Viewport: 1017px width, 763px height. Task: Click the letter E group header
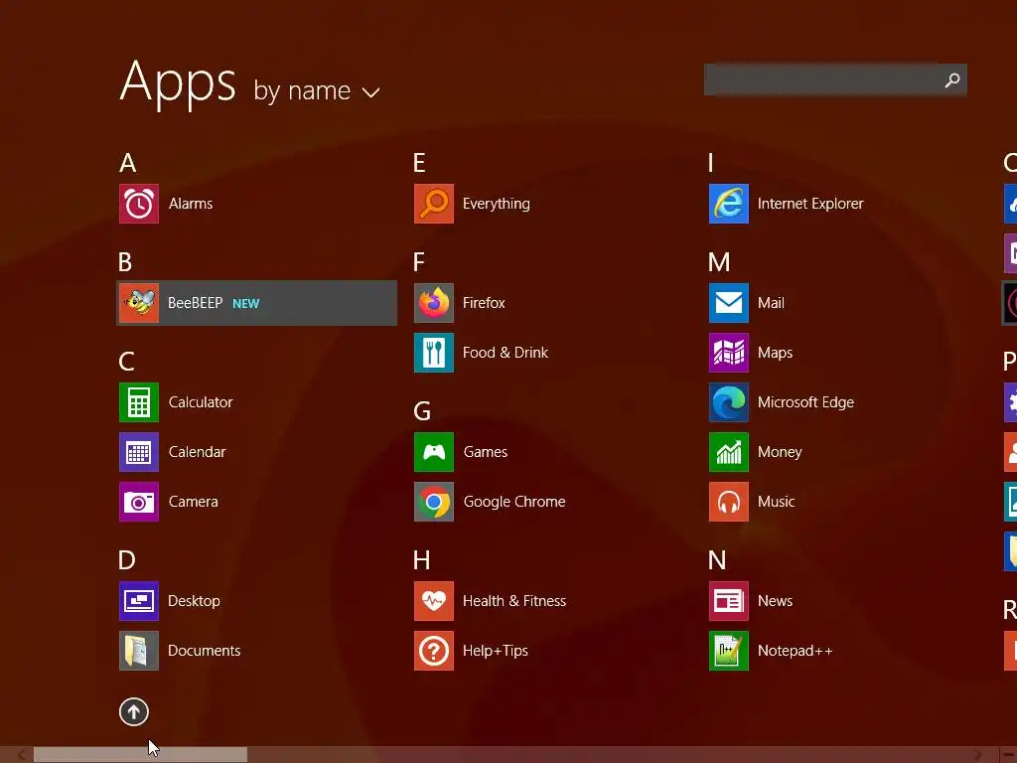420,163
